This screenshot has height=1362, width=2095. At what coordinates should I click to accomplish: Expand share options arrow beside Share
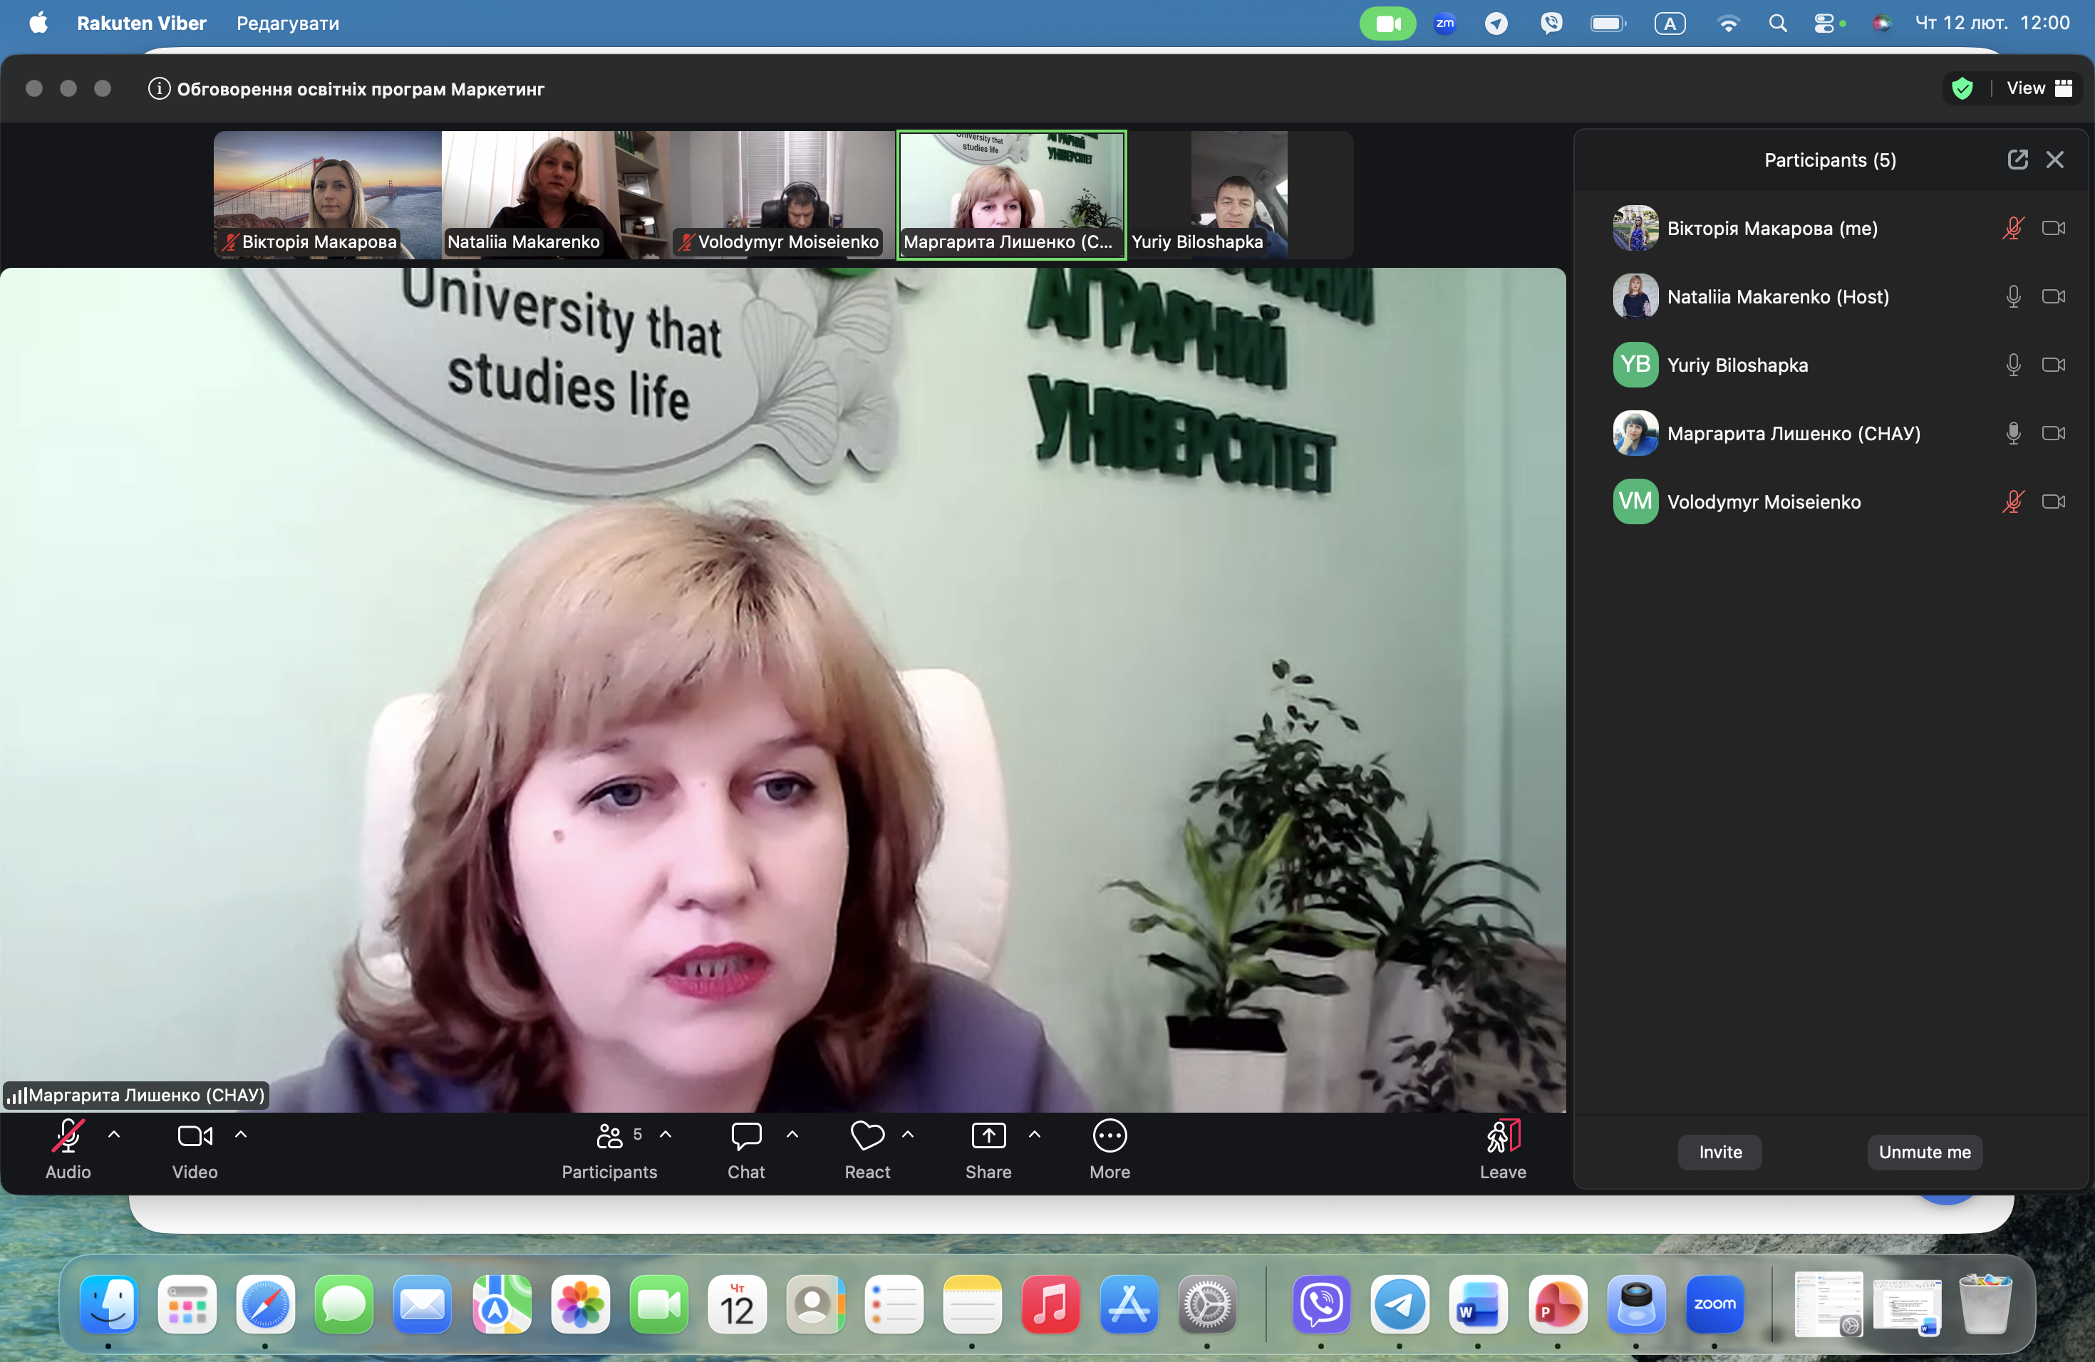point(1034,1134)
